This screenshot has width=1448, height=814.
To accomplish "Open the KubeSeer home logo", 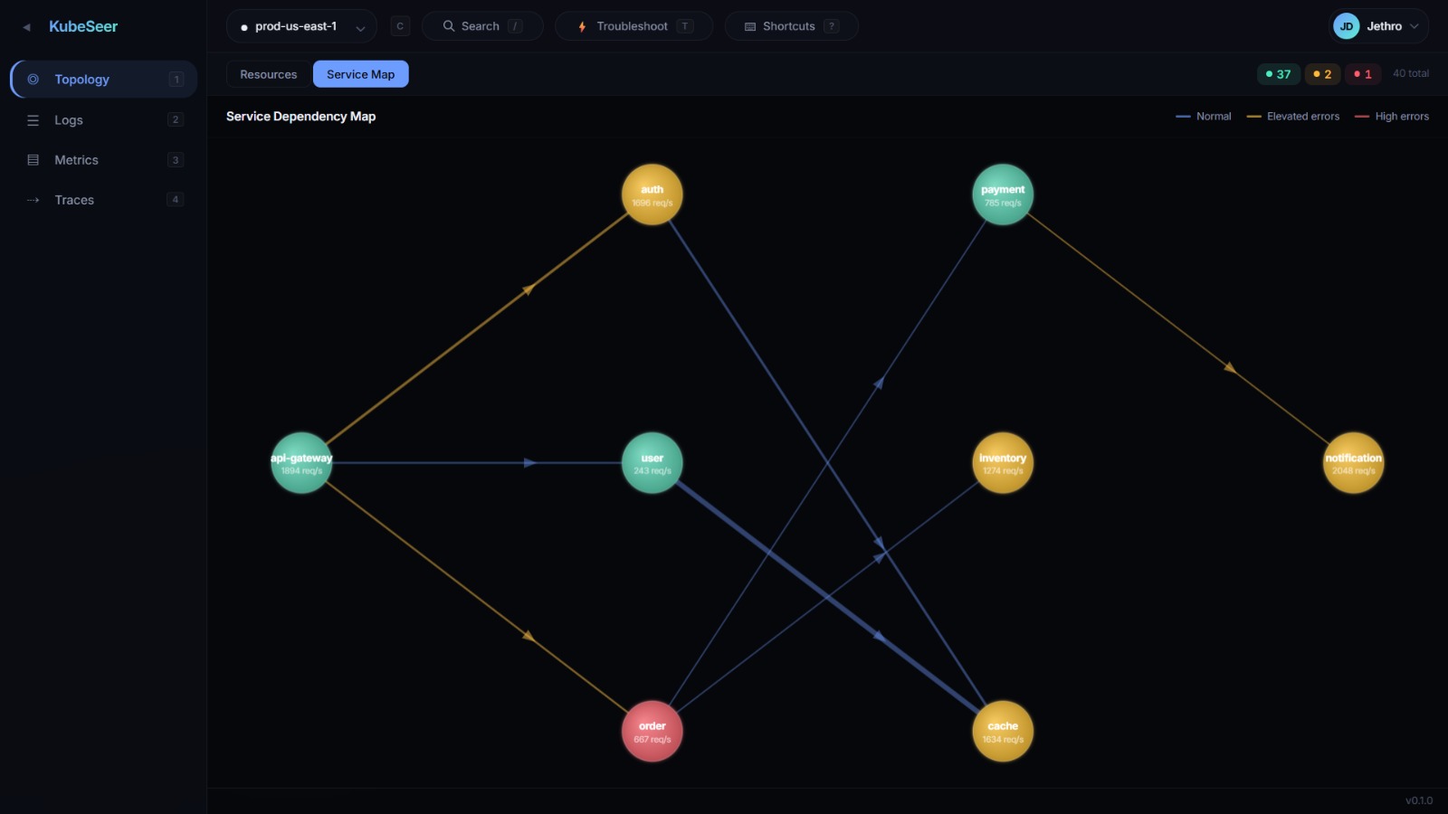I will point(83,26).
